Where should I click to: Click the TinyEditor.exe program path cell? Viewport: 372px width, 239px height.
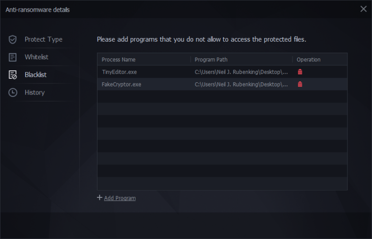(x=241, y=72)
